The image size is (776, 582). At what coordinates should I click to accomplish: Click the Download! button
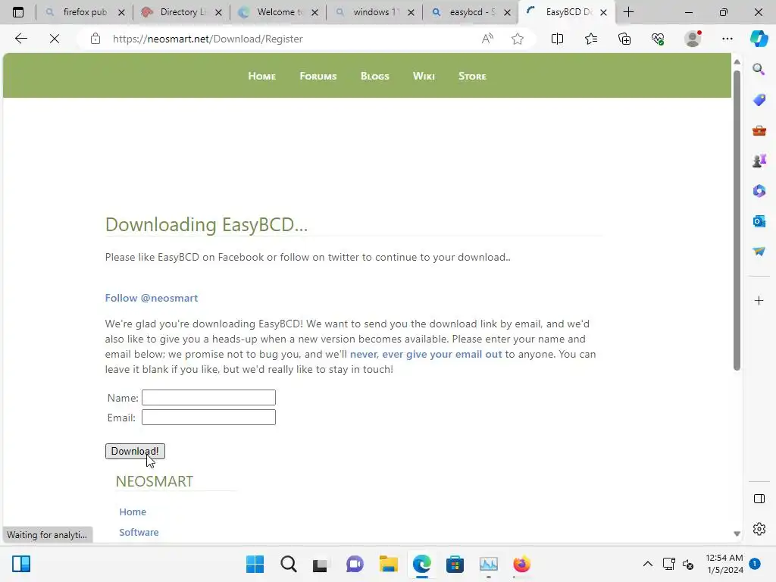[x=135, y=451]
